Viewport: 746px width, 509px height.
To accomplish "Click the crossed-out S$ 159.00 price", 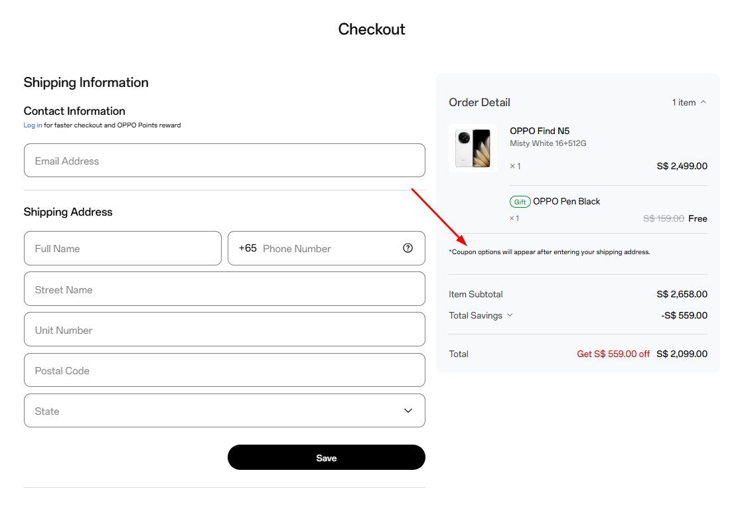I will 664,218.
